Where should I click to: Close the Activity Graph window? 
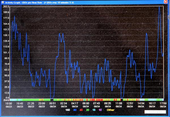(x=166, y=2)
